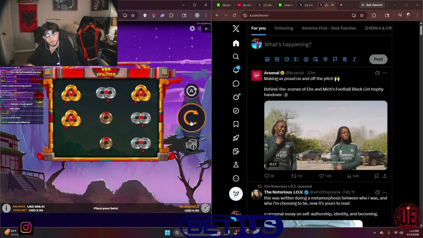Open the rocket icon in X sidebar
Image resolution: width=423 pixels, height=238 pixels.
click(236, 138)
